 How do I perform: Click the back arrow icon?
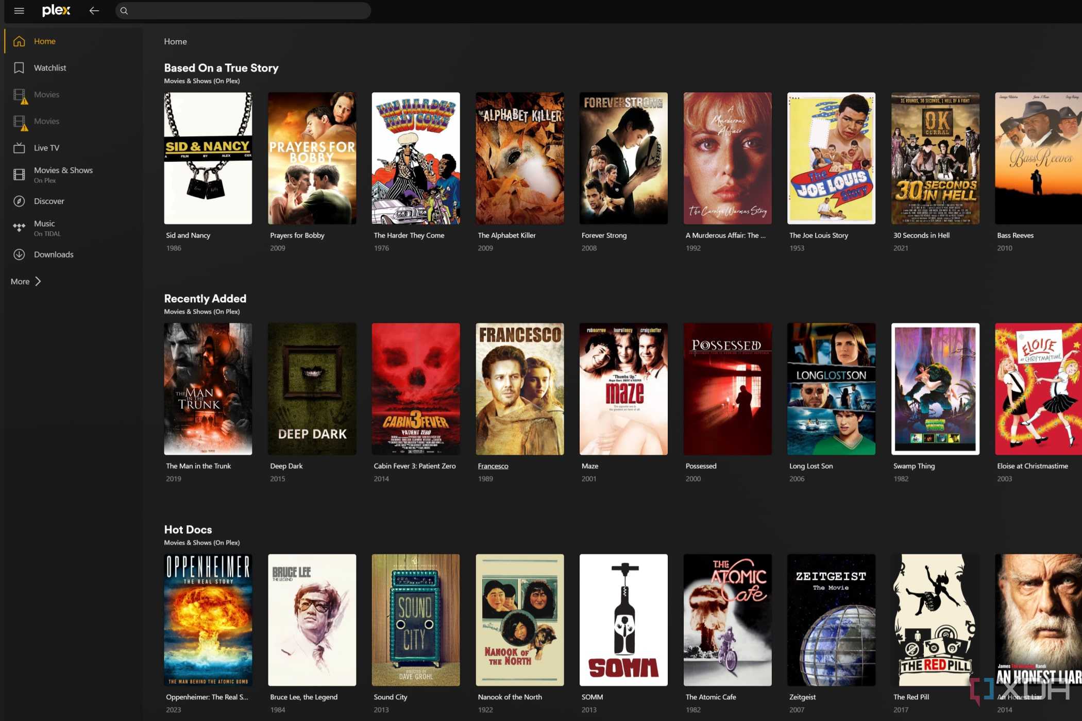(x=94, y=10)
